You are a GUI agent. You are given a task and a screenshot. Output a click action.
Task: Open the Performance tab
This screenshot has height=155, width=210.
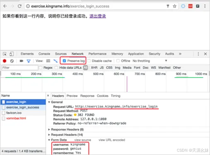(x=97, y=54)
